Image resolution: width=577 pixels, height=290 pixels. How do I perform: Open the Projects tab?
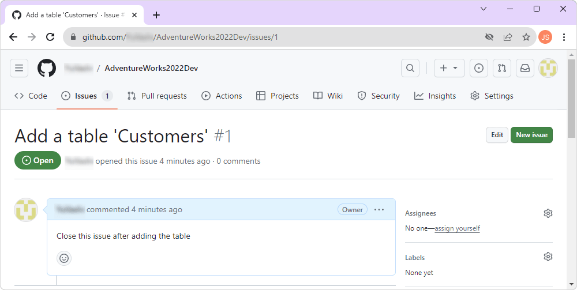(x=278, y=96)
